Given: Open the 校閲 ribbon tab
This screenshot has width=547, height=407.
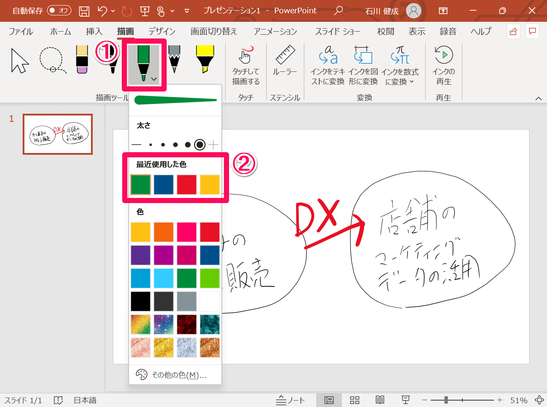Looking at the screenshot, I should tap(386, 31).
